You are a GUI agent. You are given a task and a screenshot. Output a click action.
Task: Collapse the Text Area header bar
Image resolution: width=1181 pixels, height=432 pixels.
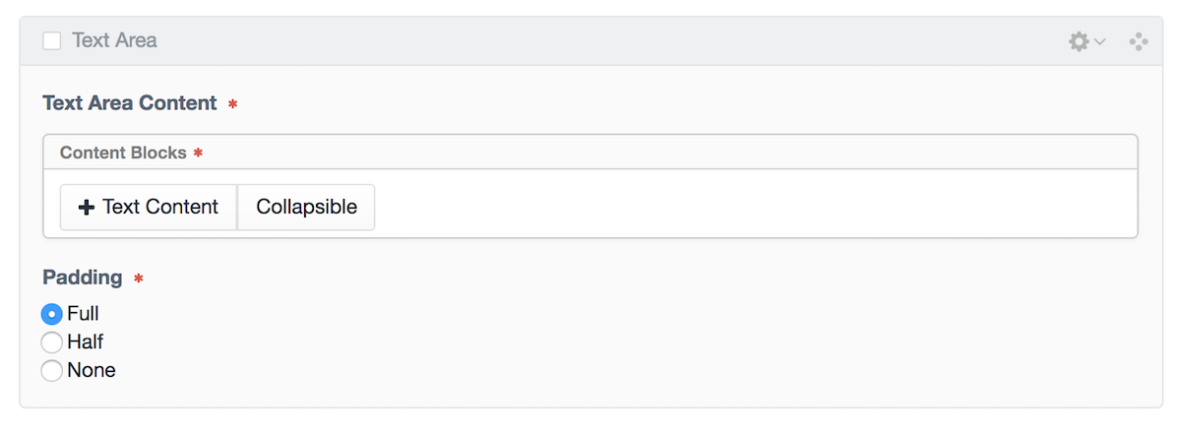(590, 41)
